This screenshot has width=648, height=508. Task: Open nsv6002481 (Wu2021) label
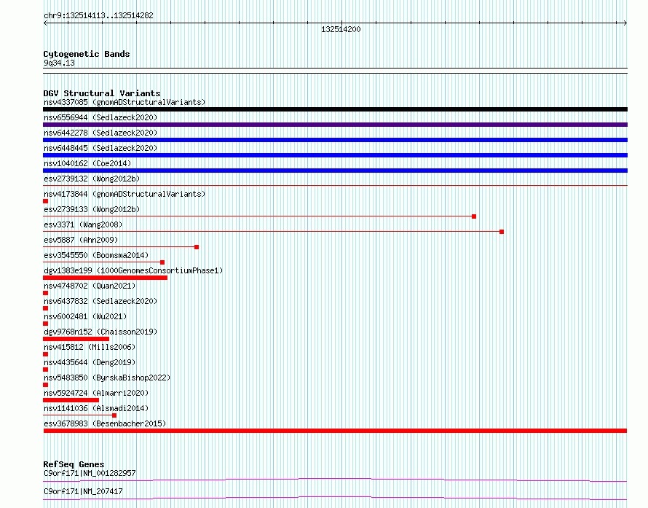pos(85,316)
